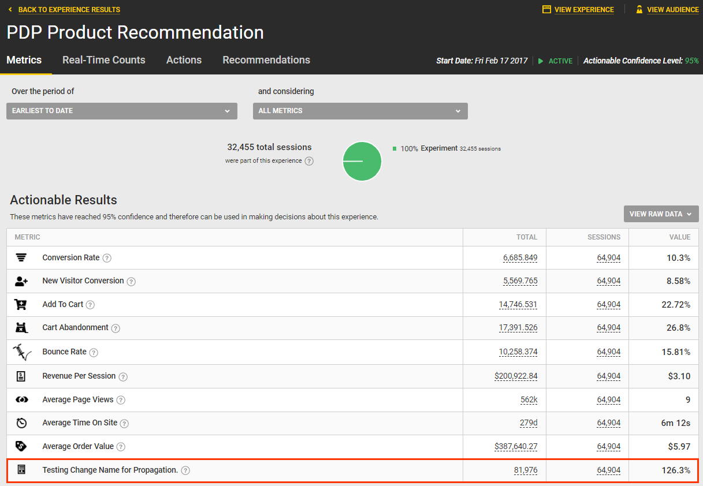Screen dimensions: 703x486
Task: Click Bounce Rate total 10,258.374
Action: 518,352
